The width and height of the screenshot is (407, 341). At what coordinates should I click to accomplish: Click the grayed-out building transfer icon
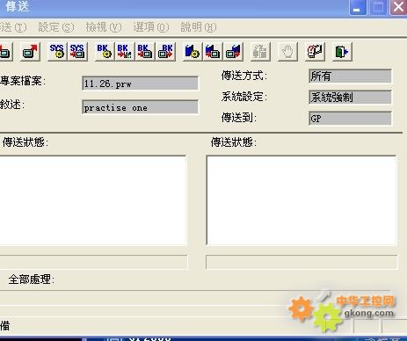click(260, 52)
